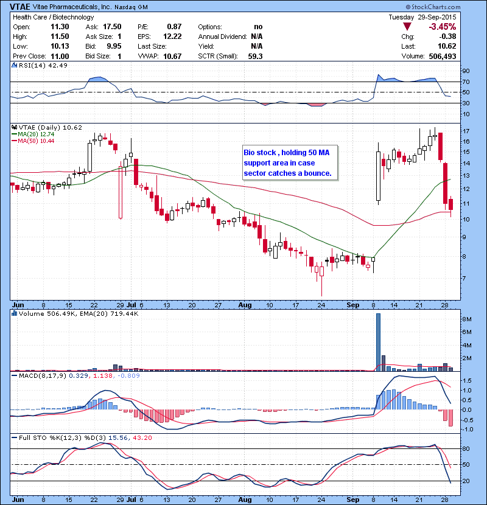Click the MACD(8,17,9) panel label
The image size is (487, 505).
[x=43, y=376]
